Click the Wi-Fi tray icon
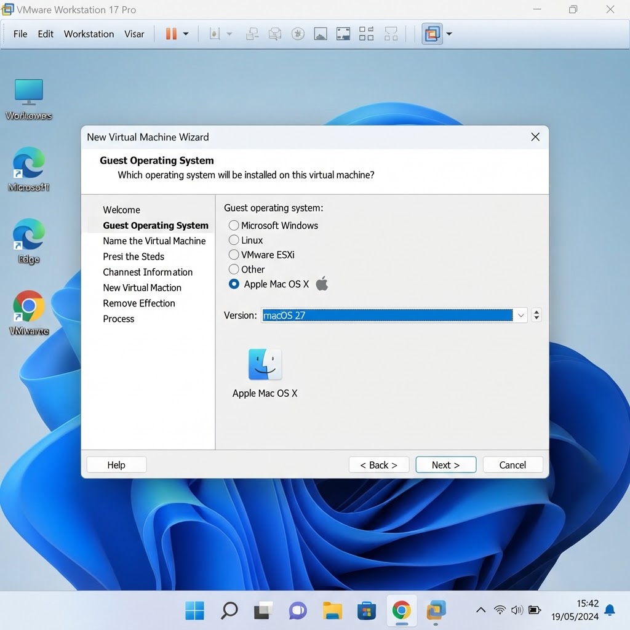This screenshot has width=630, height=630. [x=500, y=610]
